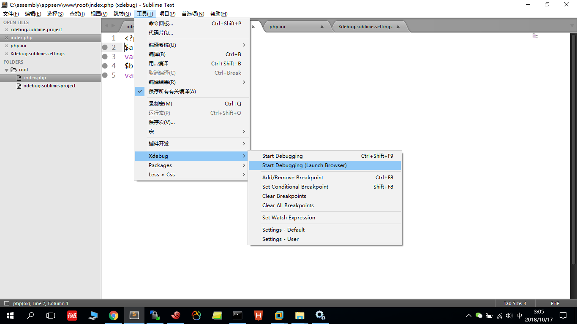Image resolution: width=577 pixels, height=324 pixels.
Task: Open Task View on taskbar
Action: point(51,315)
